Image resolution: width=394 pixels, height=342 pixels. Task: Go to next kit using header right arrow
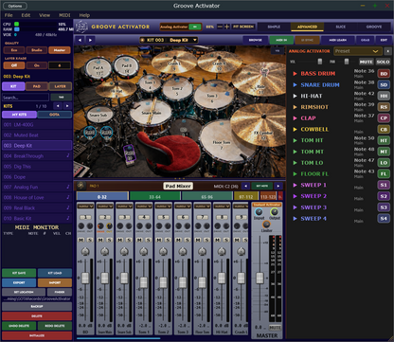tap(91, 40)
